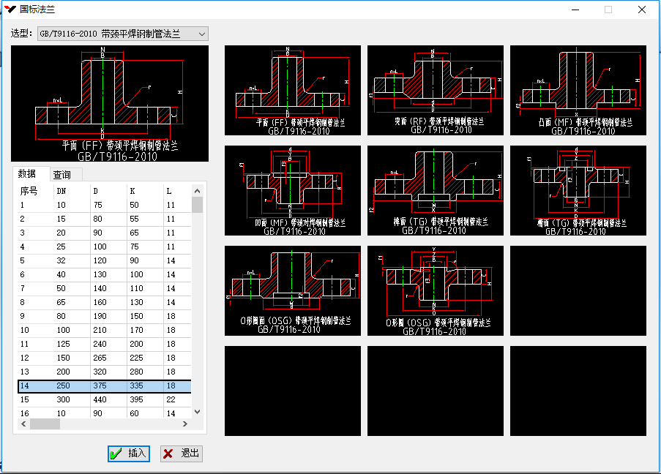Click the large flange preview image
This screenshot has height=474, width=661.
110,103
